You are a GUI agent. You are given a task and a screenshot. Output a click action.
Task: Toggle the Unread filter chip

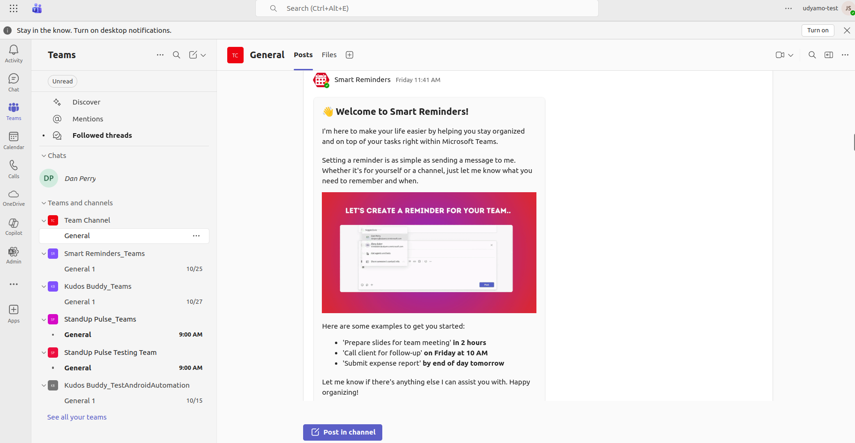coord(62,81)
